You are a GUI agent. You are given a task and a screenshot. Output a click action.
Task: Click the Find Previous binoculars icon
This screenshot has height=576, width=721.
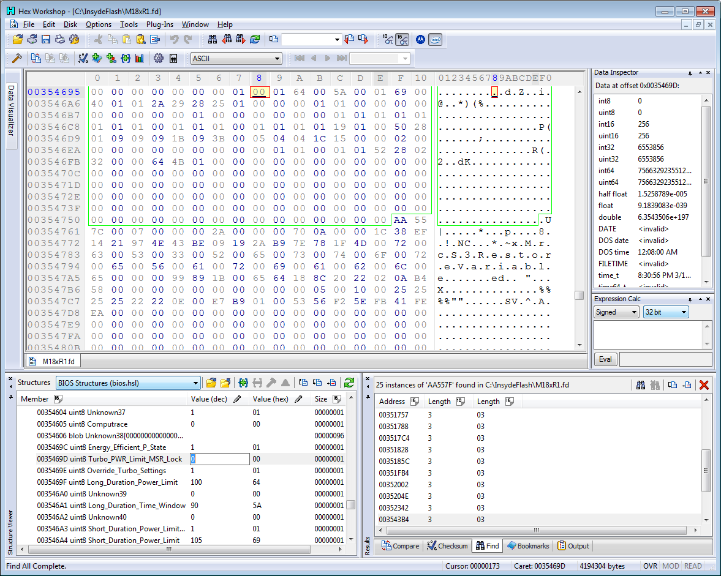pos(227,40)
